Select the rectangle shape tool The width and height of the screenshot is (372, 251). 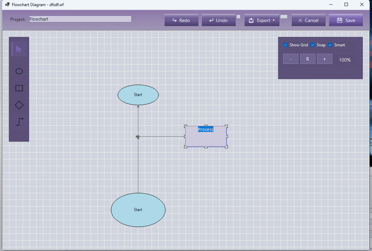(19, 88)
